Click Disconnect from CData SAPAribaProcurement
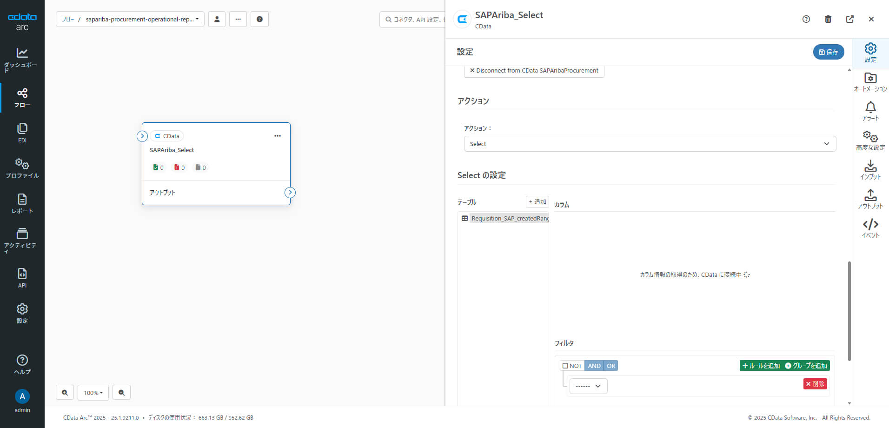Screen dimensions: 889x428 pos(534,71)
